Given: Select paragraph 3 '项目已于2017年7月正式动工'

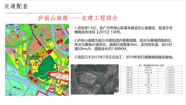Looking at the screenshot, I should click(x=124, y=57).
